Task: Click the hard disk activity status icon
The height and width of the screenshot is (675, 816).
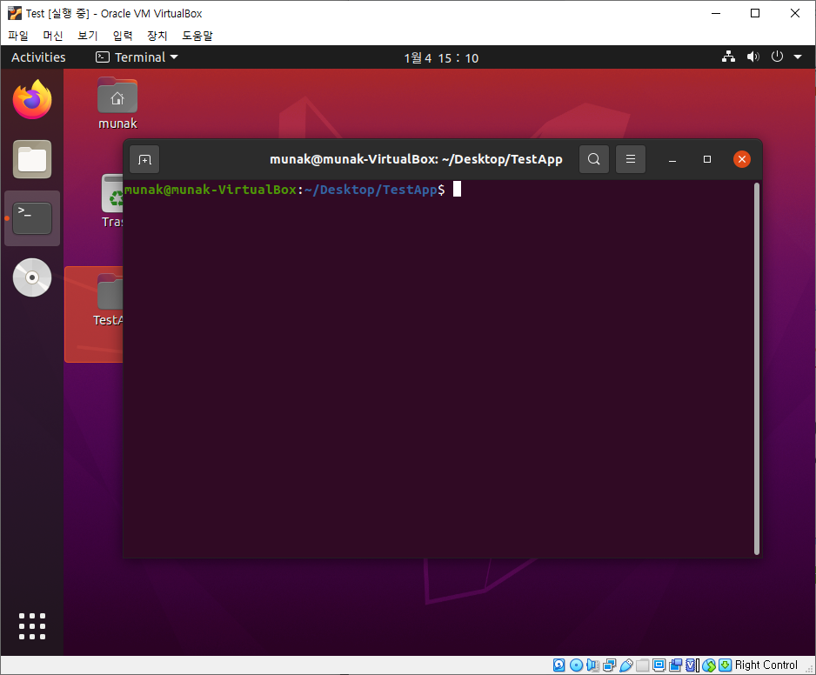Action: tap(558, 665)
